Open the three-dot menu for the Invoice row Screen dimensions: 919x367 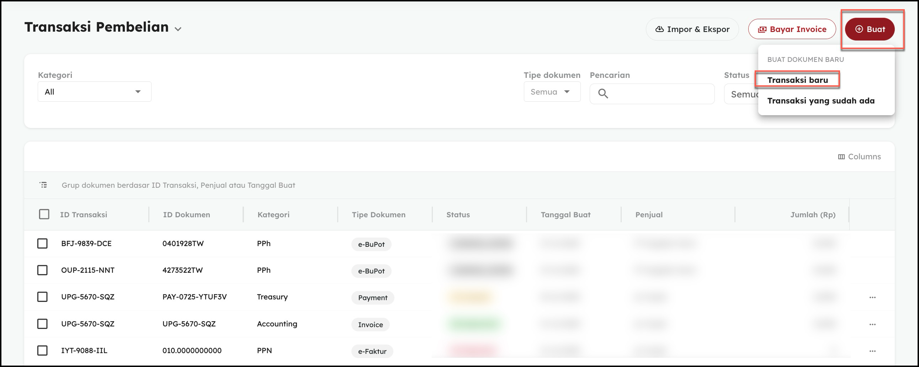(872, 325)
